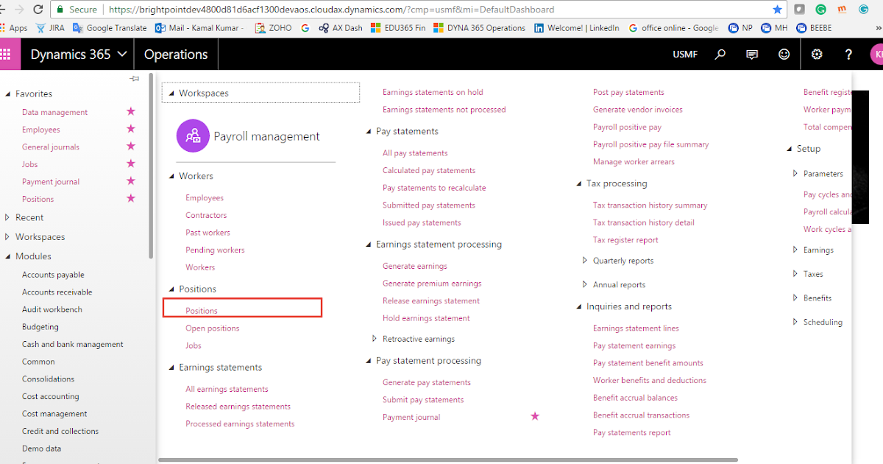The height and width of the screenshot is (464, 883).
Task: Bookmark the page with the star icon
Action: (x=776, y=10)
